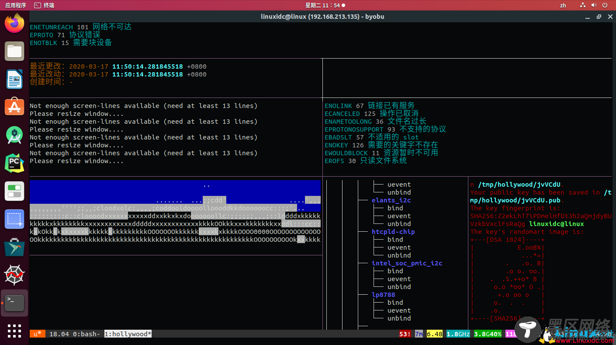Select byobu window 1:hollywood*
The height and width of the screenshot is (345, 616).
pyautogui.click(x=128, y=334)
